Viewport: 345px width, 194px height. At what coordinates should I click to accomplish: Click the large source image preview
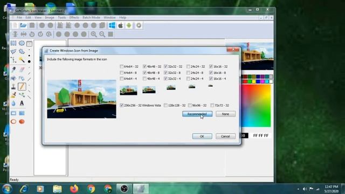81,99
